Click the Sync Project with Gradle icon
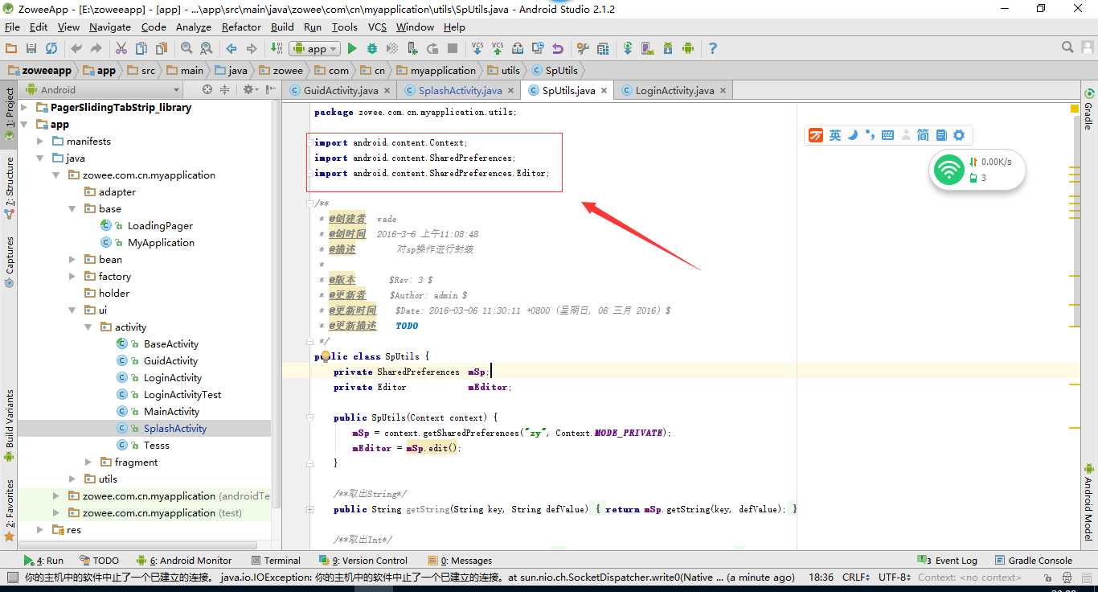Screen dimensions: 1098x592 tap(628, 48)
